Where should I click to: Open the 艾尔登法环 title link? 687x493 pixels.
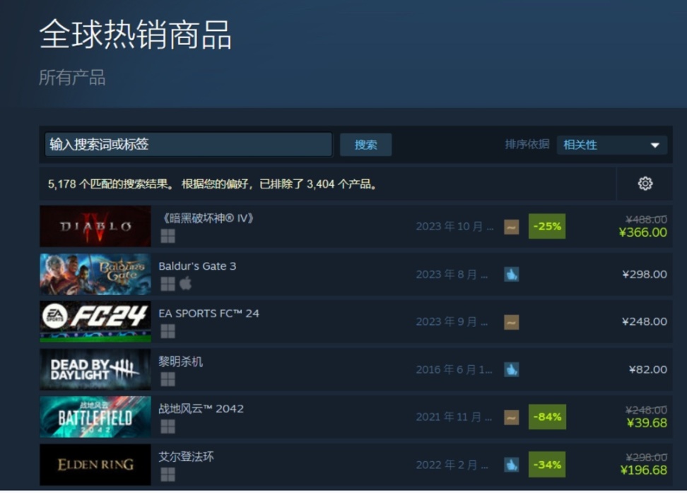(x=186, y=457)
